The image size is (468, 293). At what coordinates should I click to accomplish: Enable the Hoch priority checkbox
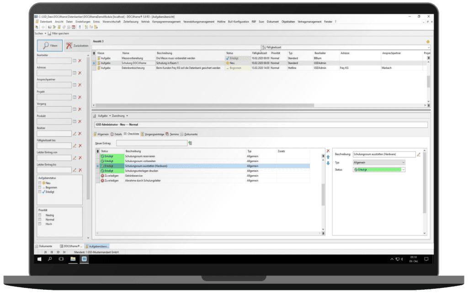[x=40, y=224]
